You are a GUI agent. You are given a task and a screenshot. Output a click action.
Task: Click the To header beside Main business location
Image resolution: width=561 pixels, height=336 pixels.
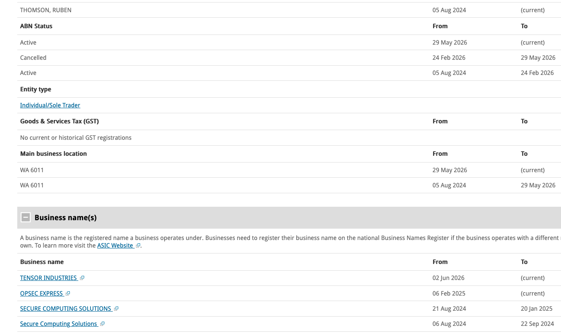coord(524,154)
